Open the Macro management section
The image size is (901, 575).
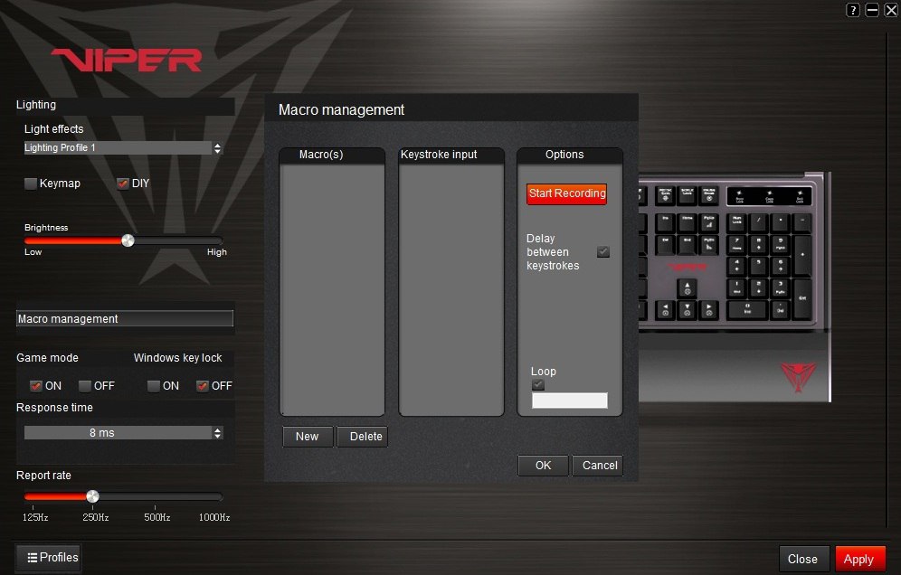pyautogui.click(x=125, y=319)
